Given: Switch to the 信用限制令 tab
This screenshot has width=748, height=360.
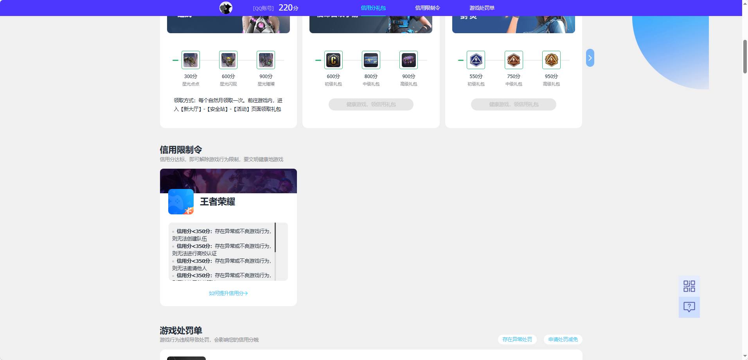Looking at the screenshot, I should (x=428, y=8).
